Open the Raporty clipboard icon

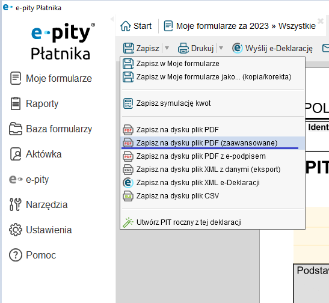(x=15, y=103)
